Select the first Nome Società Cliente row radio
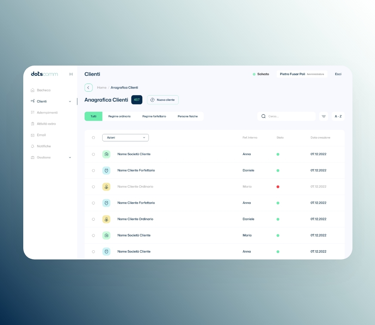This screenshot has width=375, height=325. [x=93, y=154]
